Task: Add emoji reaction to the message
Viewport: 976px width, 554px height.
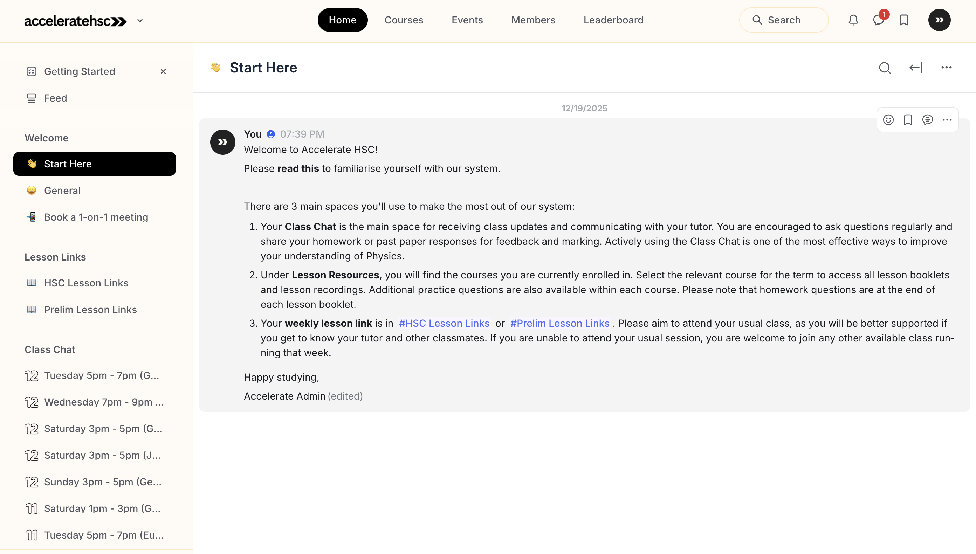Action: (888, 120)
